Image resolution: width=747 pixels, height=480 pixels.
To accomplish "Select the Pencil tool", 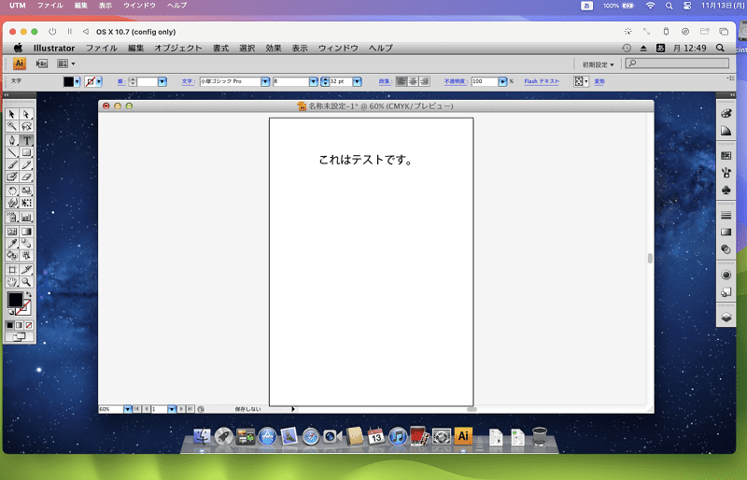I will coord(26,165).
